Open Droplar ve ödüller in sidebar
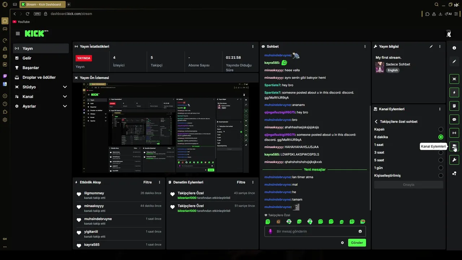The height and width of the screenshot is (260, 462). pos(41,77)
